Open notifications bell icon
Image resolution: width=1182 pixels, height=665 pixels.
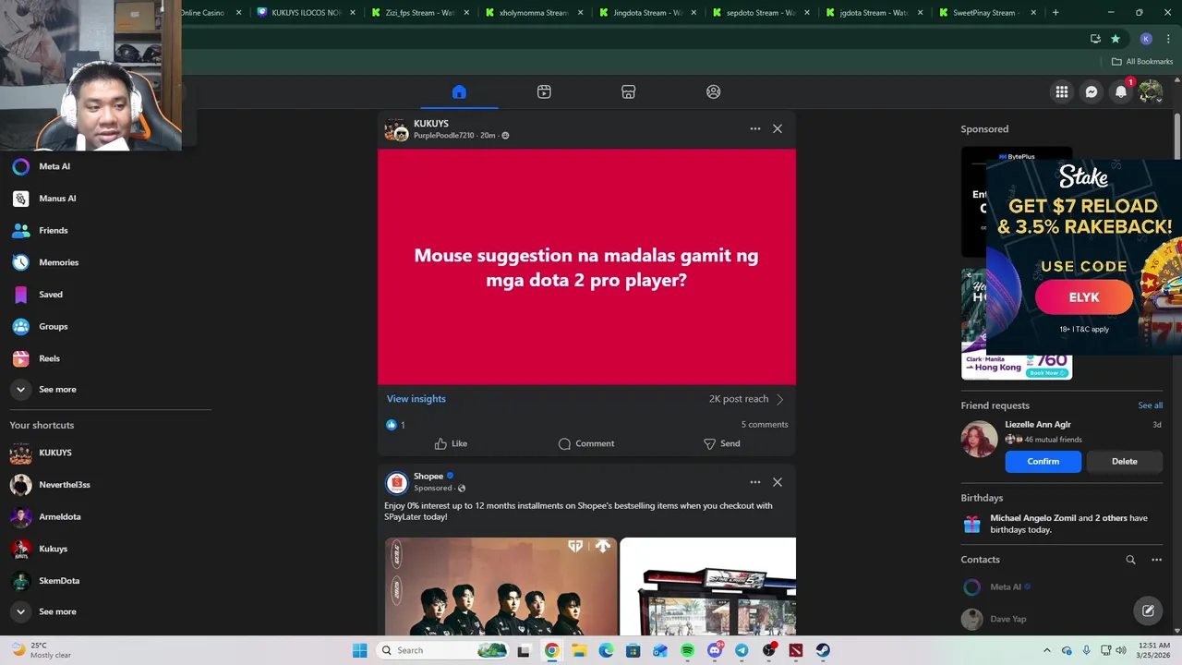click(1121, 91)
